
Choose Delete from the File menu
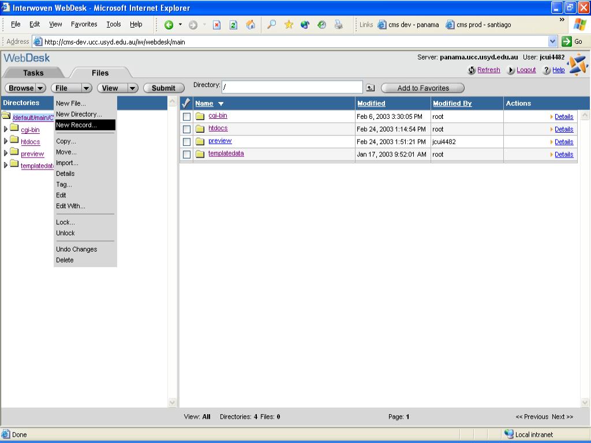point(65,260)
